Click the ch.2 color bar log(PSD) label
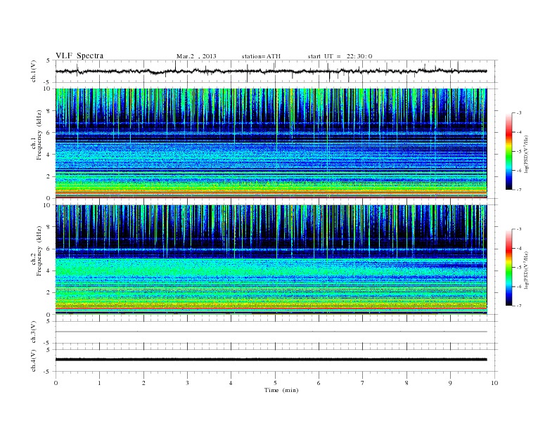 click(527, 269)
